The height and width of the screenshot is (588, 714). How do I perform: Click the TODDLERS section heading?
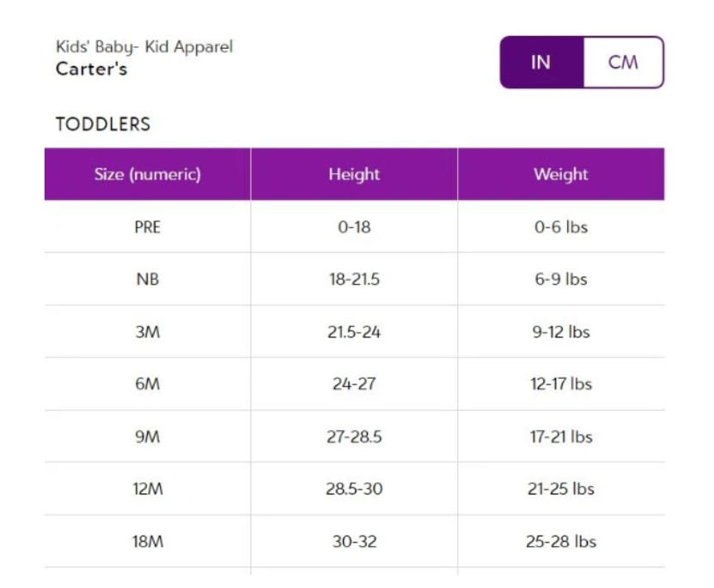[103, 124]
